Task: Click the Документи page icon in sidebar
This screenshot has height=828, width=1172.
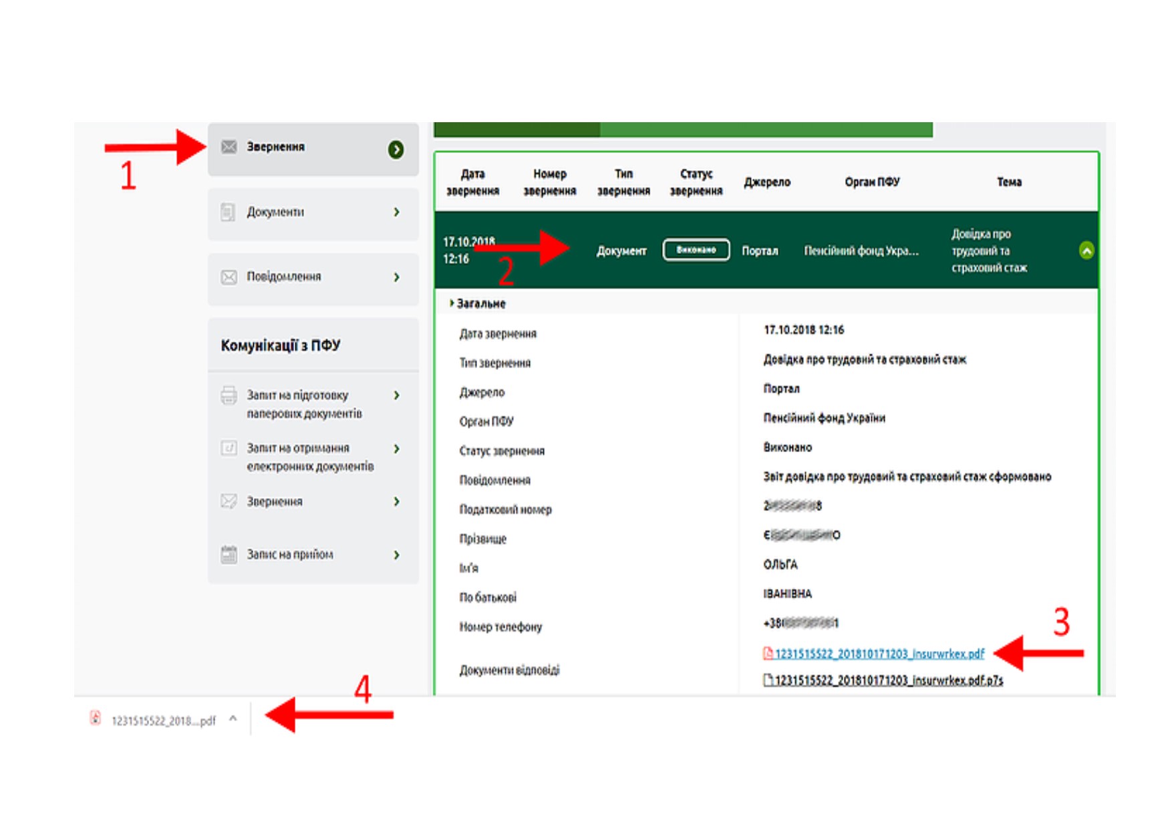Action: pos(228,212)
